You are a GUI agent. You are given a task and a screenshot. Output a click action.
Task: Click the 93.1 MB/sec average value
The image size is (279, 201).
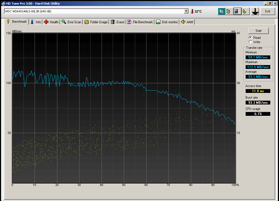[258, 77]
